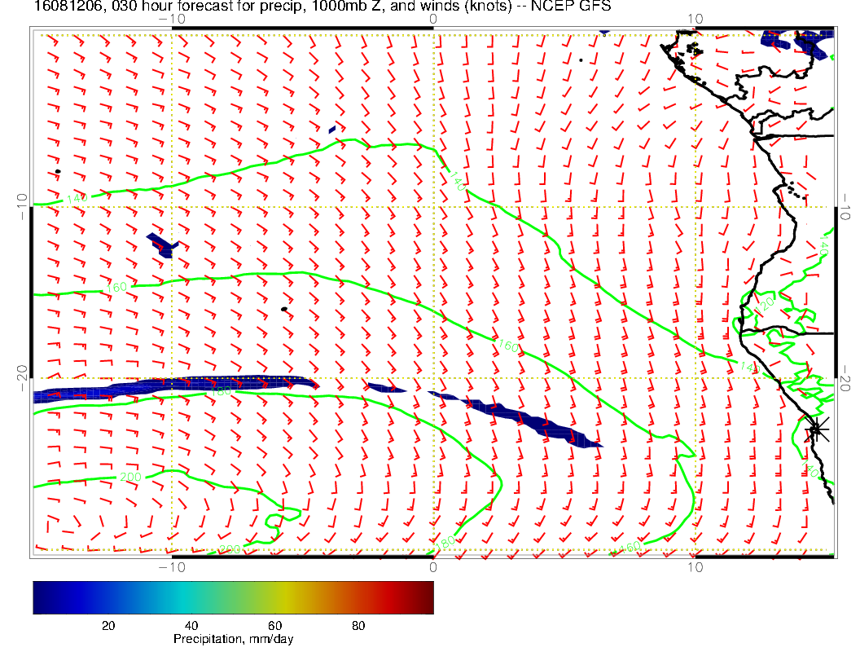This screenshot has height=665, width=860.
Task: Click the 200 contour label on the left side
Action: 129,477
